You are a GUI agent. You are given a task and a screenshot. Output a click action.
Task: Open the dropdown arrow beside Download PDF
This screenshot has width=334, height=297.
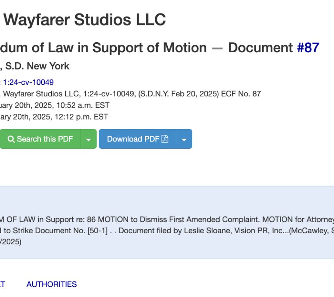(x=184, y=139)
